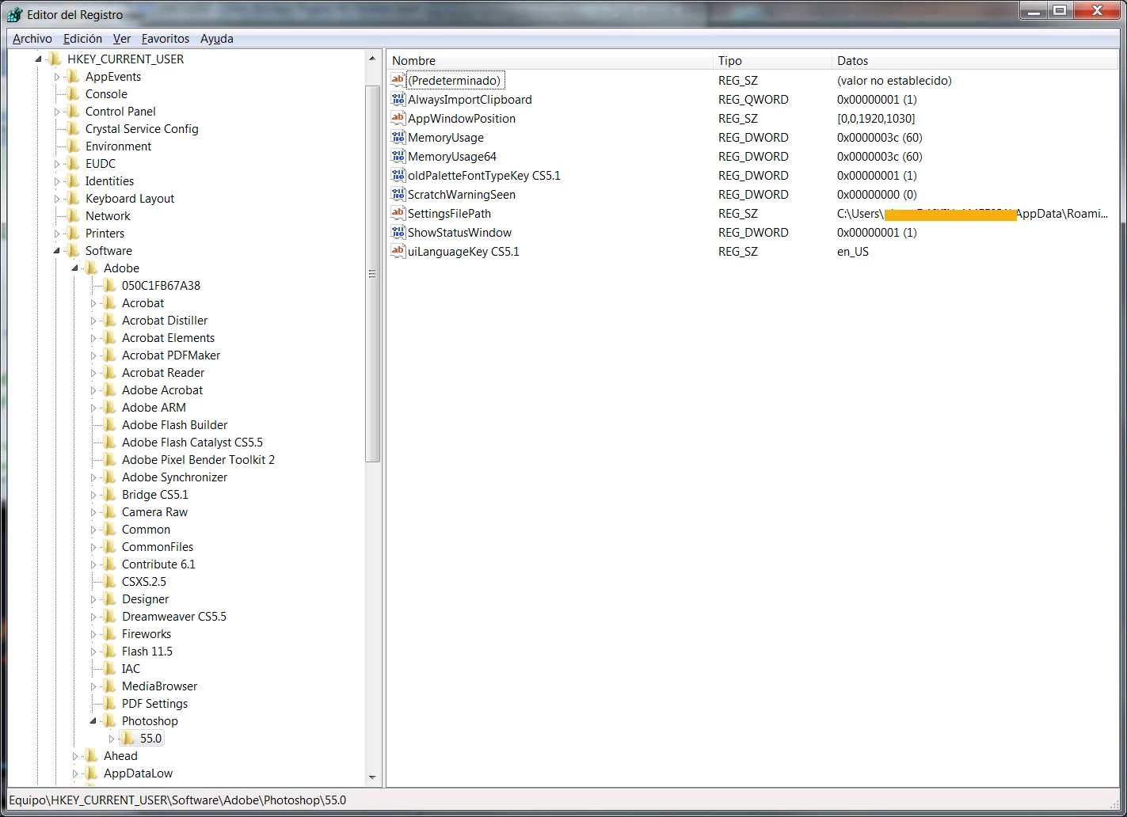Screen dimensions: 1127x817
Task: Click "(valor no establecido)" data cell
Action: click(894, 81)
